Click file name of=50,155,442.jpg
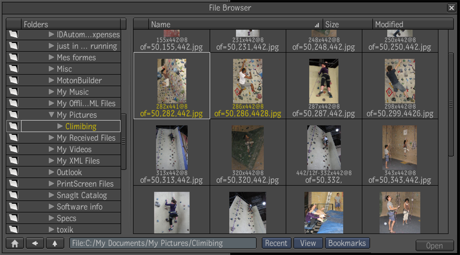The height and width of the screenshot is (255, 460). (172, 47)
